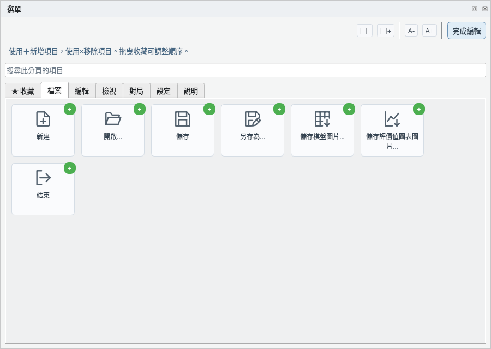Click the 另存為... label text

pos(253,136)
